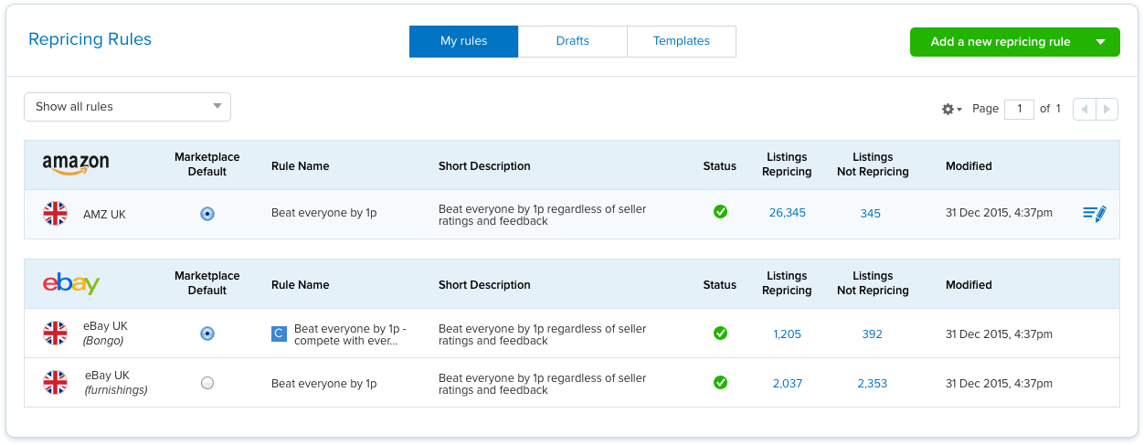Click the eBay marketplace logo
This screenshot has width=1144, height=445.
tap(71, 284)
